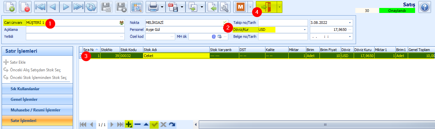Click the @ email icon in MH ök field

[214, 36]
